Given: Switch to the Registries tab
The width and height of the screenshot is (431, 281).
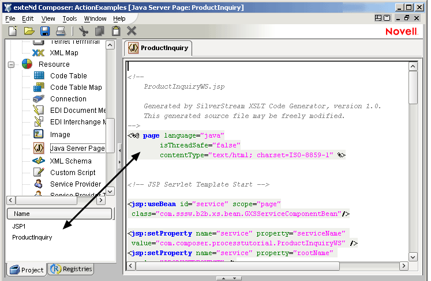Looking at the screenshot, I should point(71,269).
